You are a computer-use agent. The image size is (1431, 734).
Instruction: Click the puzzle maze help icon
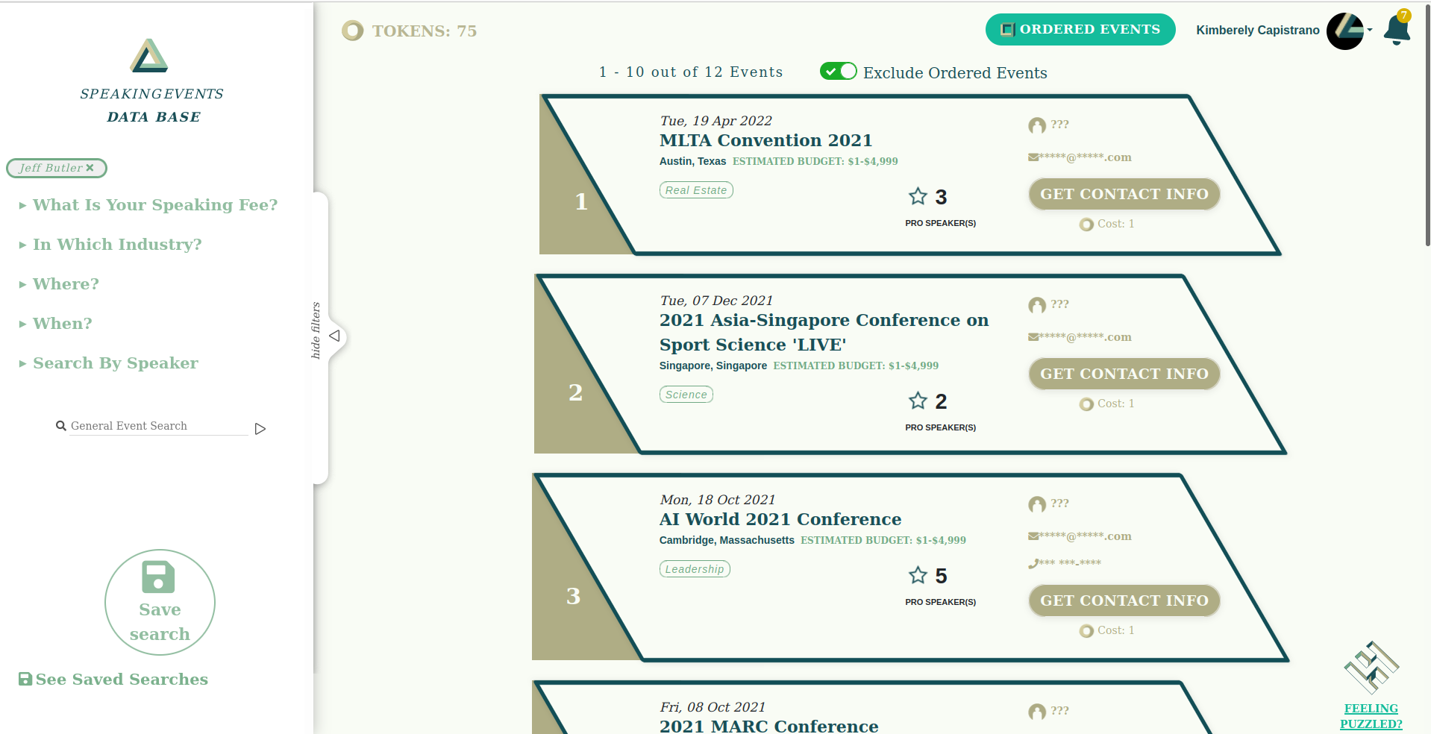(x=1371, y=668)
